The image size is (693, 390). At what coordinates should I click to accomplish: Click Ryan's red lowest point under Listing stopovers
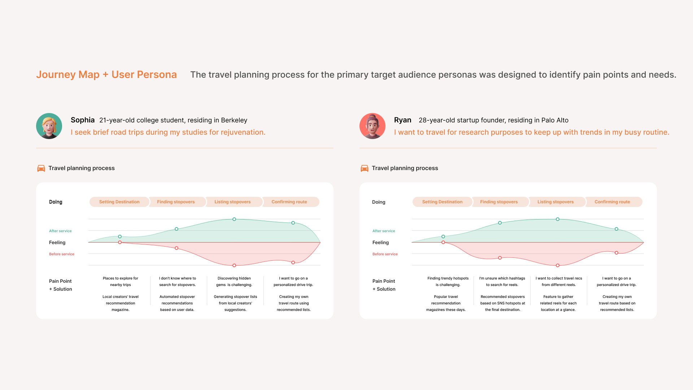558,265
